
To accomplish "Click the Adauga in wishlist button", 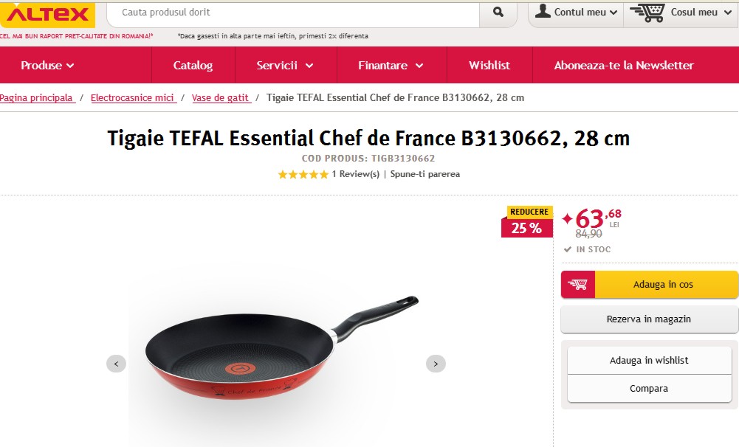I will click(649, 361).
